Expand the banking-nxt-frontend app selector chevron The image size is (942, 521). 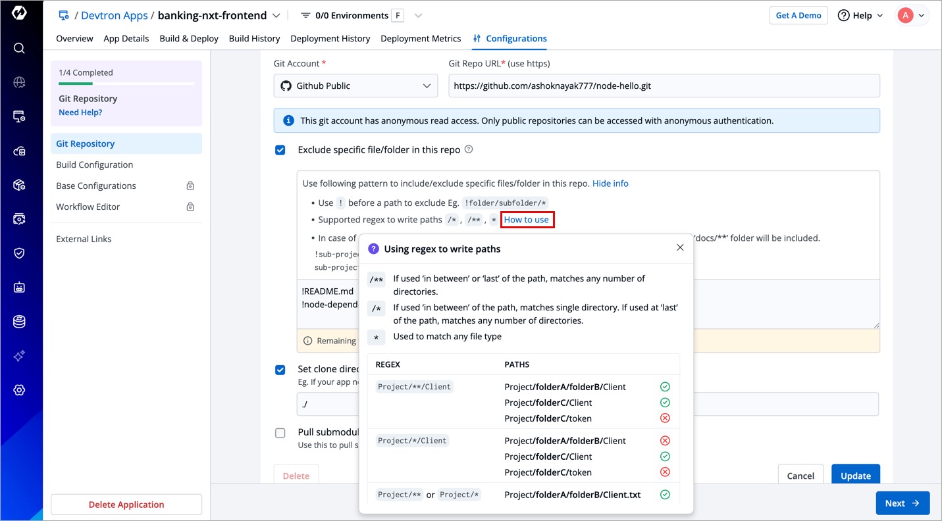point(276,16)
